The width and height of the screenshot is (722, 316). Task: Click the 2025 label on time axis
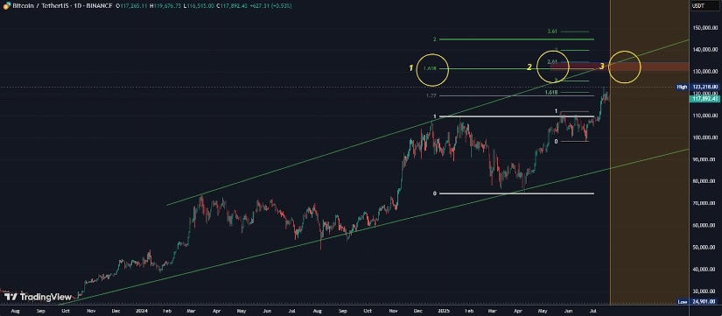[x=444, y=311]
